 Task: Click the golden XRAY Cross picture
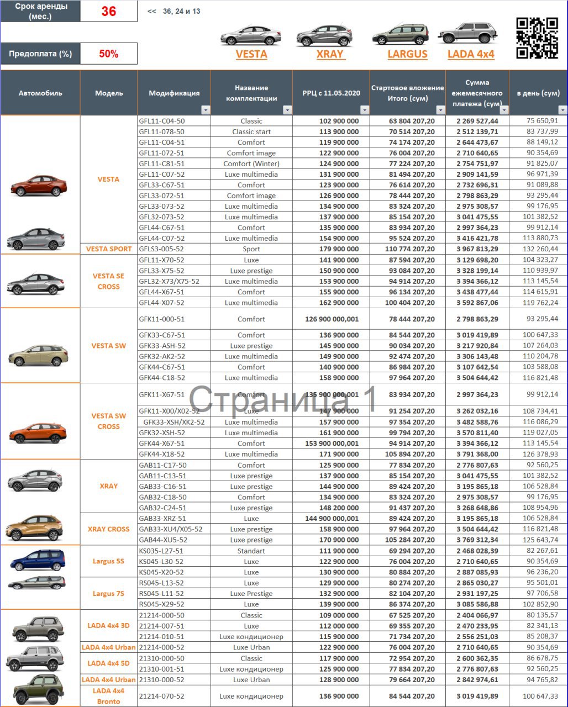click(x=35, y=527)
